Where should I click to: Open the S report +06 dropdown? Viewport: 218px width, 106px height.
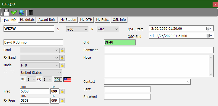pyautogui.click(x=77, y=29)
